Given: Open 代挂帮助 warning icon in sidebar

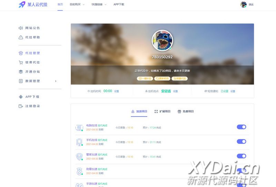Looking at the screenshot, I should pyautogui.click(x=21, y=37).
